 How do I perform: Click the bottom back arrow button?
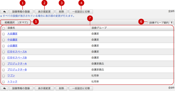pos(4,88)
